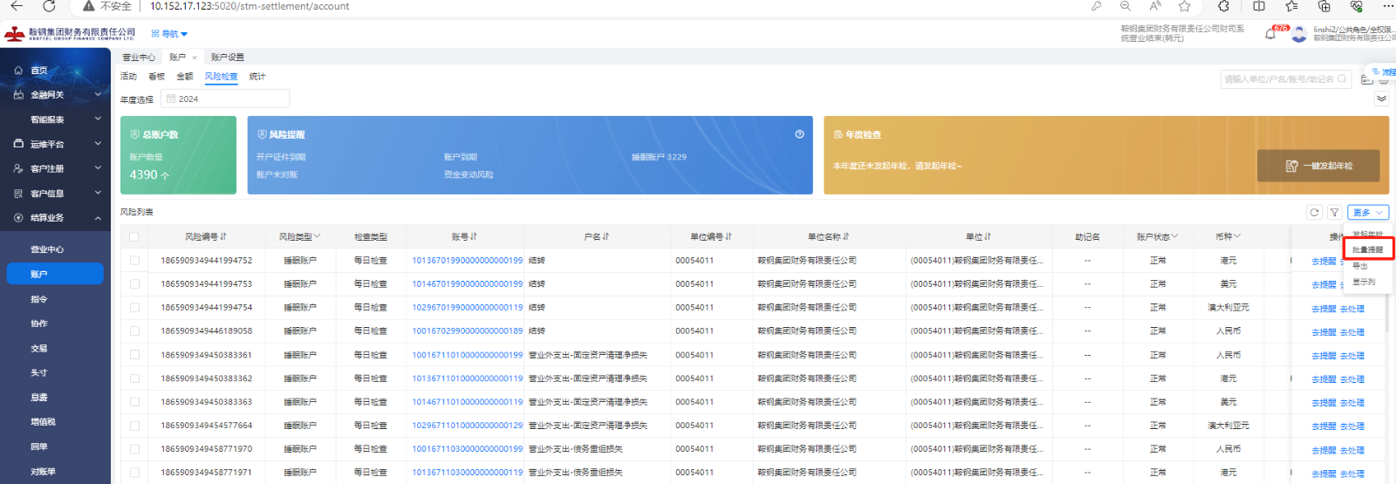
Task: Open account link 10136701990000000000199
Action: 467,261
